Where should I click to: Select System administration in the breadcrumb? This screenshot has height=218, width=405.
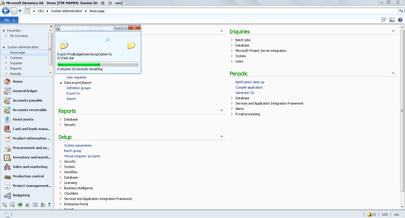67,11
